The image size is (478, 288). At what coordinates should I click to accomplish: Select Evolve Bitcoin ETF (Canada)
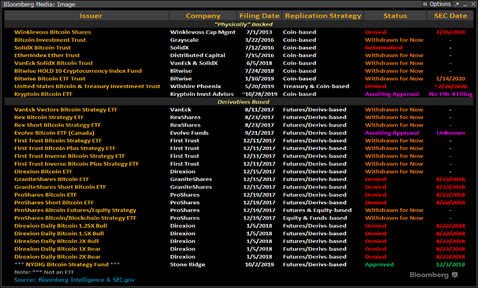(54, 133)
